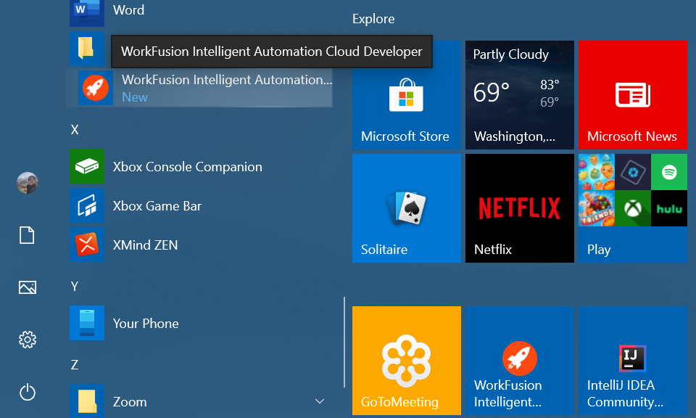The height and width of the screenshot is (418, 696).
Task: Launch WorkFusion rocket icon in app list
Action: tap(96, 88)
